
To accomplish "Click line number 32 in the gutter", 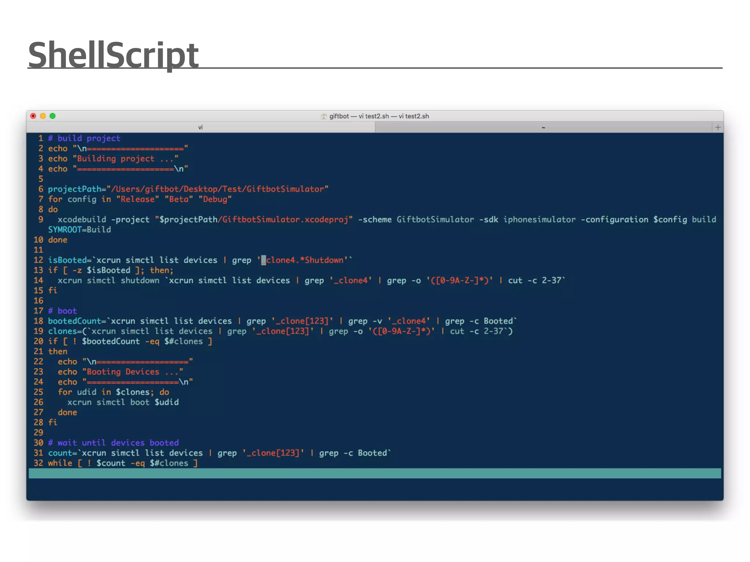I will point(38,463).
